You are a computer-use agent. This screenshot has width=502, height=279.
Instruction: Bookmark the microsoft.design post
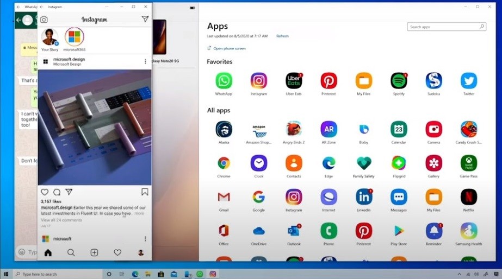tap(145, 192)
